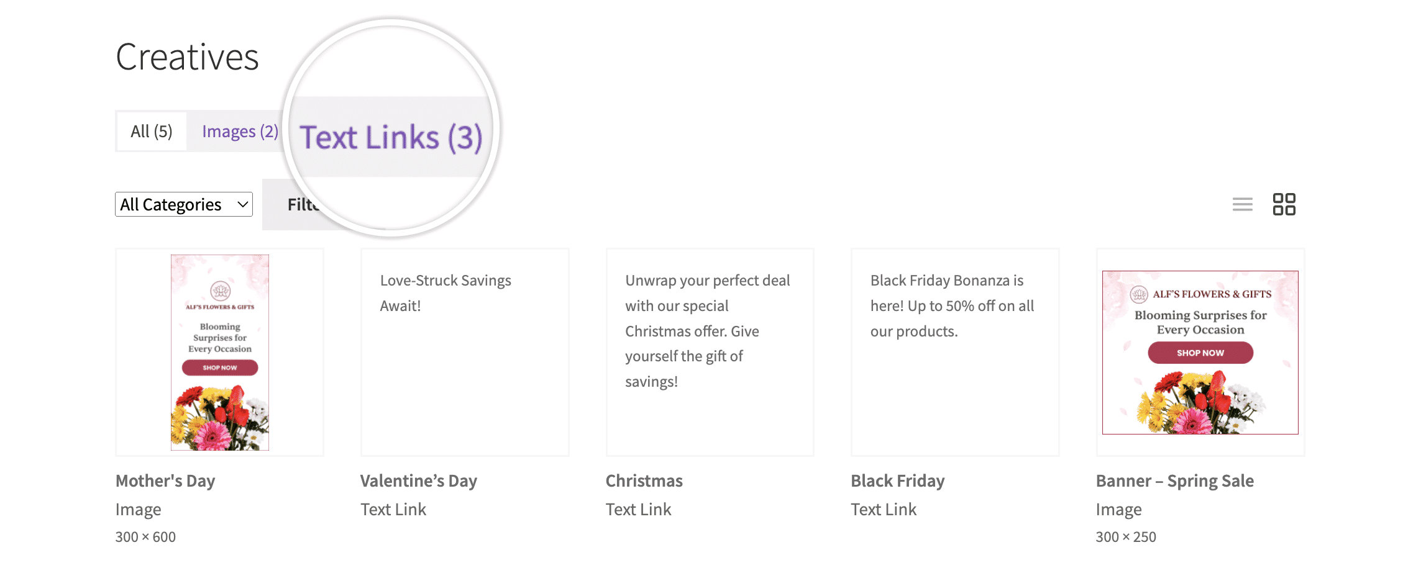This screenshot has height=586, width=1403.
Task: Select the All (5) tab
Action: click(152, 132)
